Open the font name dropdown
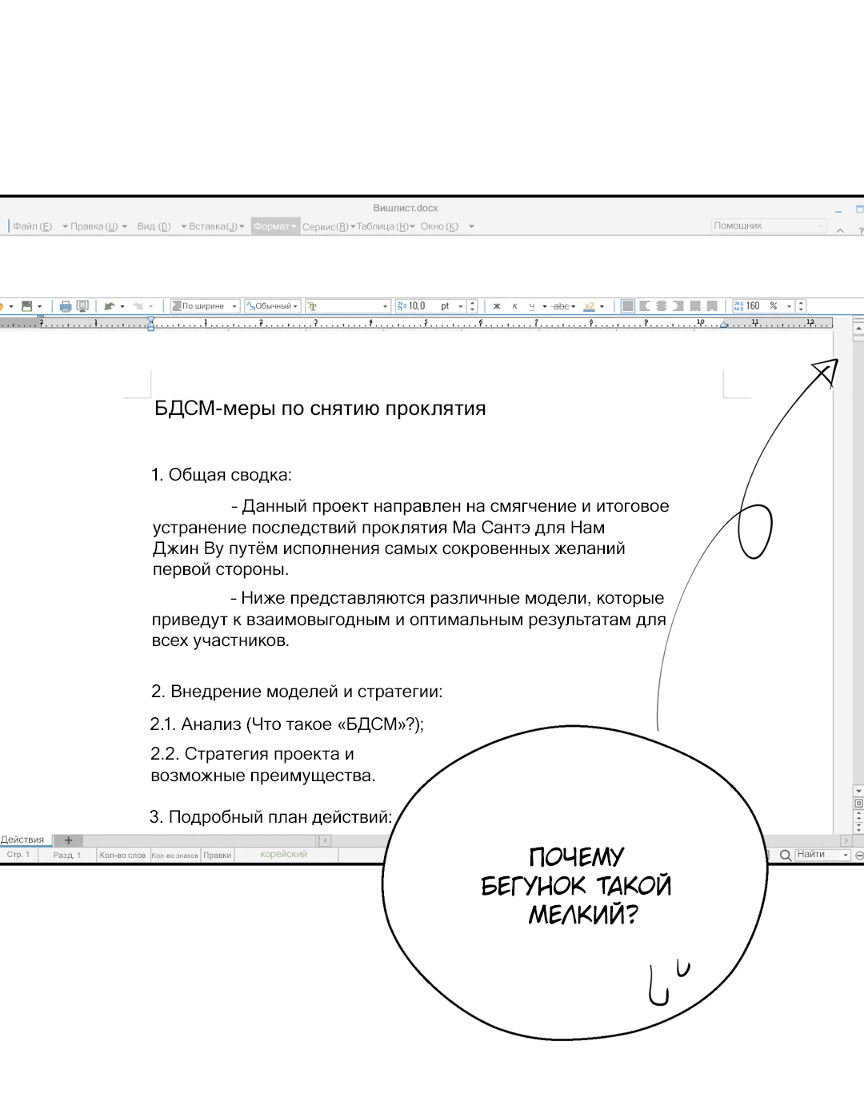This screenshot has width=864, height=1109. pyautogui.click(x=386, y=307)
